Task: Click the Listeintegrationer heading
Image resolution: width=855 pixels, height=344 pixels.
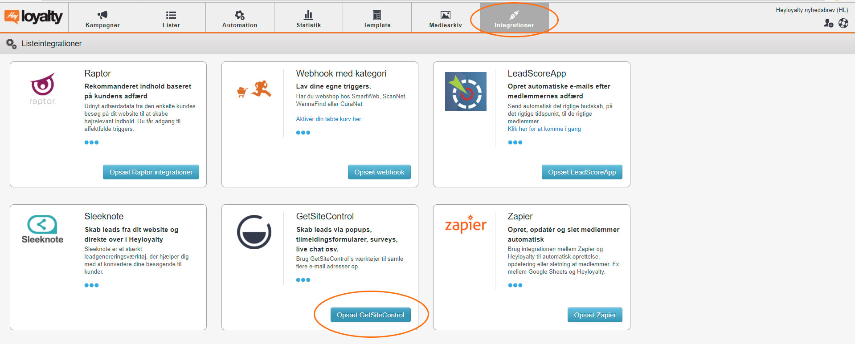Action: (52, 44)
